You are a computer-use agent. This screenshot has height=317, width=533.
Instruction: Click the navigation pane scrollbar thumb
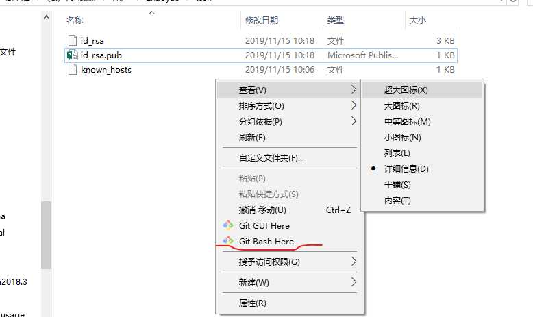point(46,235)
